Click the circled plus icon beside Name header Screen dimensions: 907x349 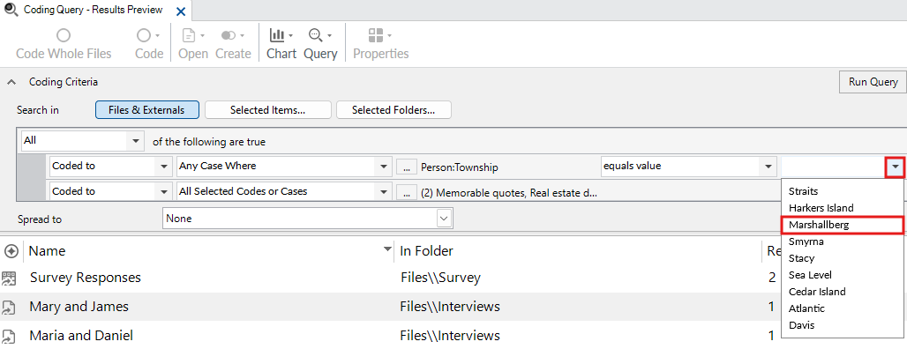[x=11, y=251]
